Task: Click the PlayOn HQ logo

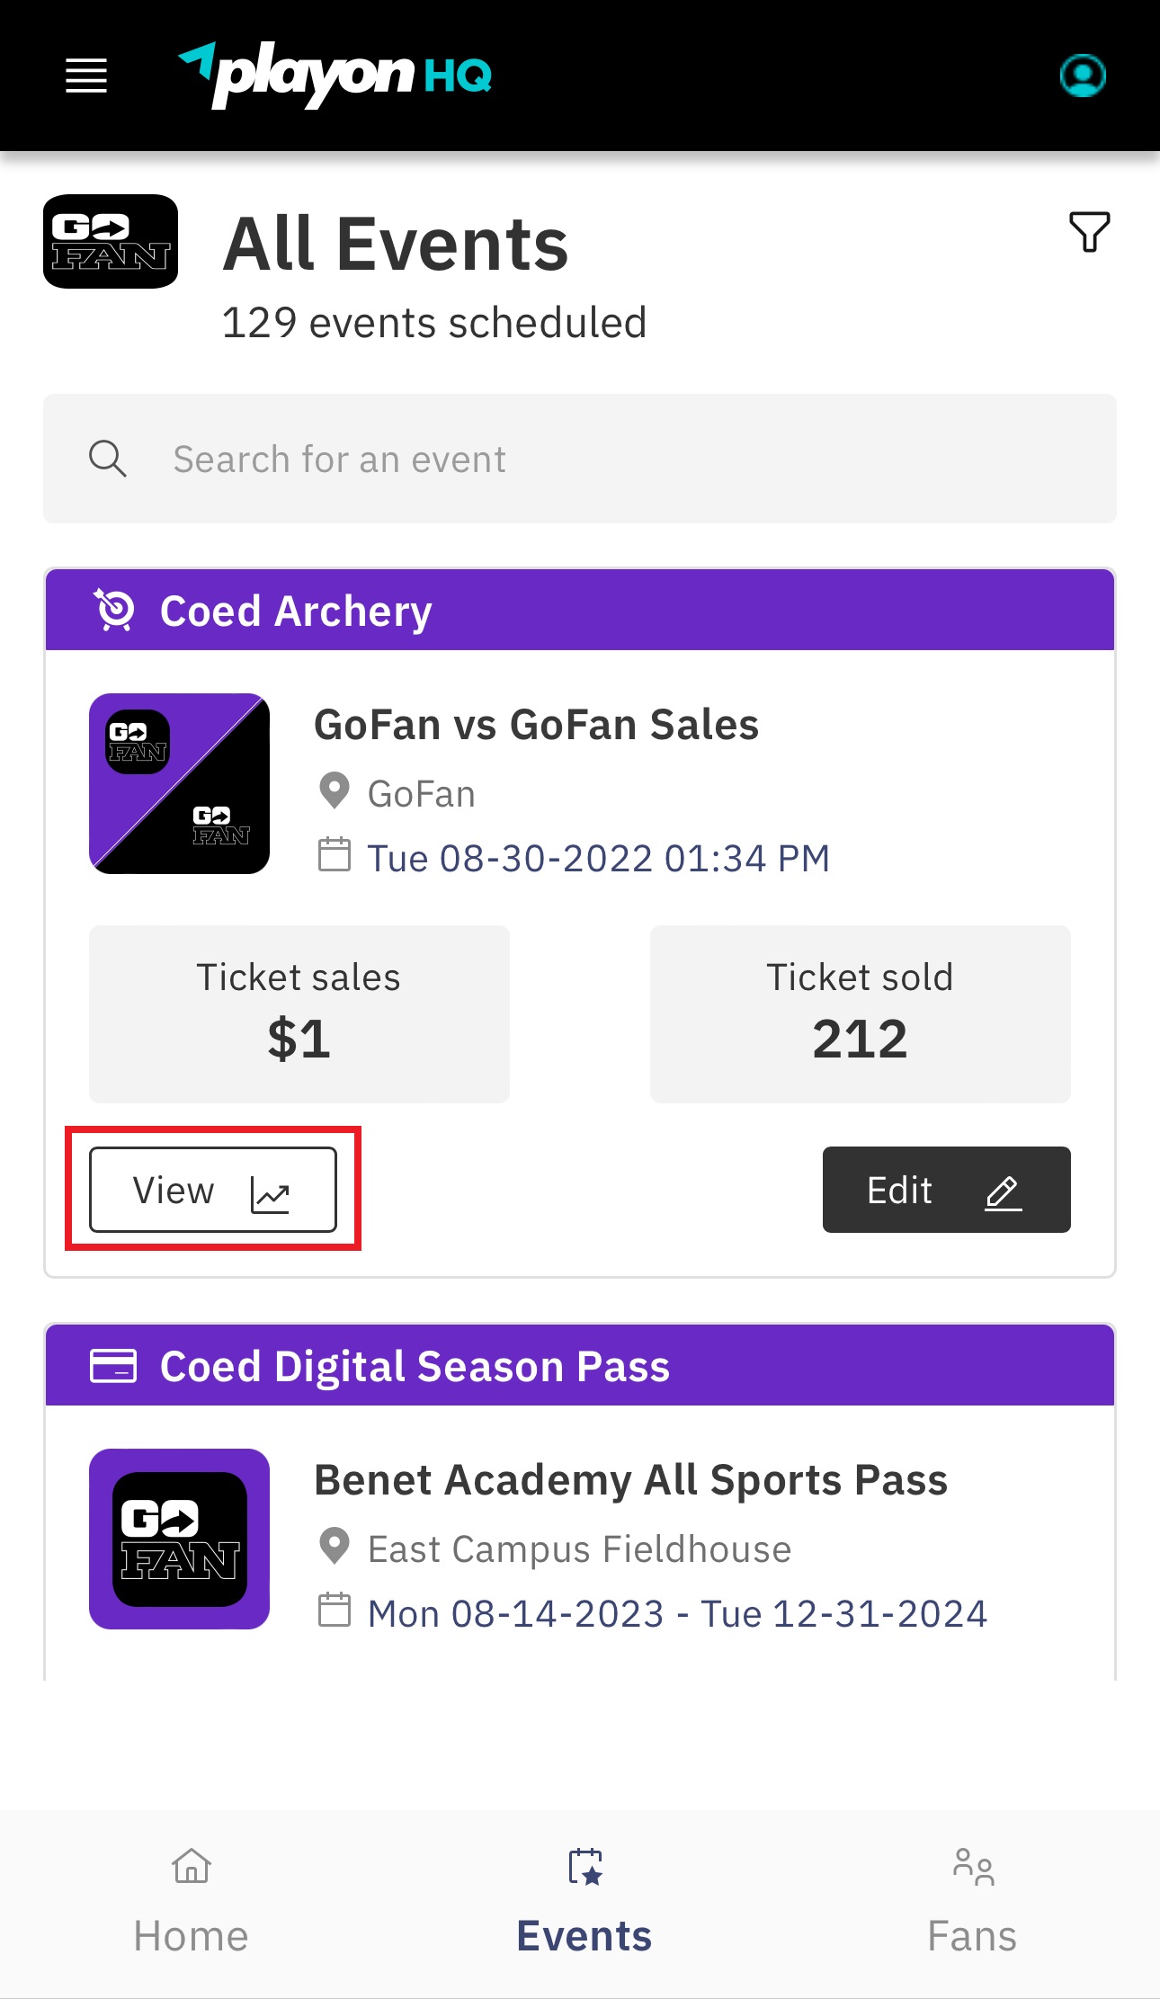Action: (x=337, y=74)
